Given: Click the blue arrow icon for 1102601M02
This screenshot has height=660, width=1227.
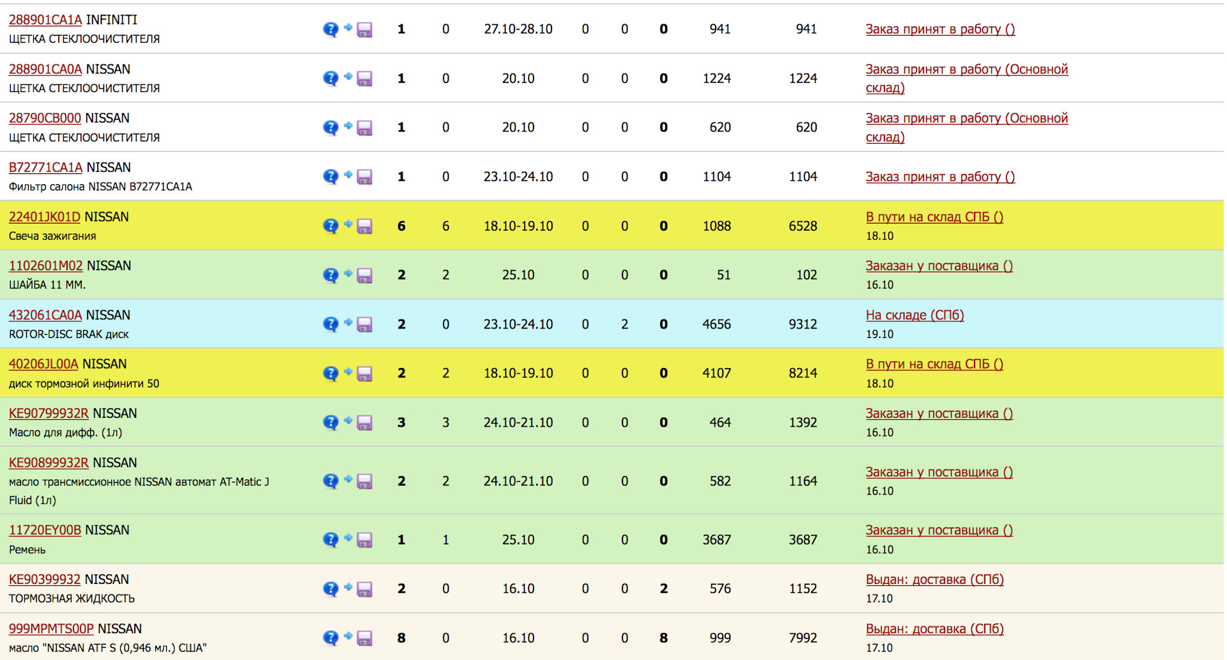Looking at the screenshot, I should (x=348, y=273).
